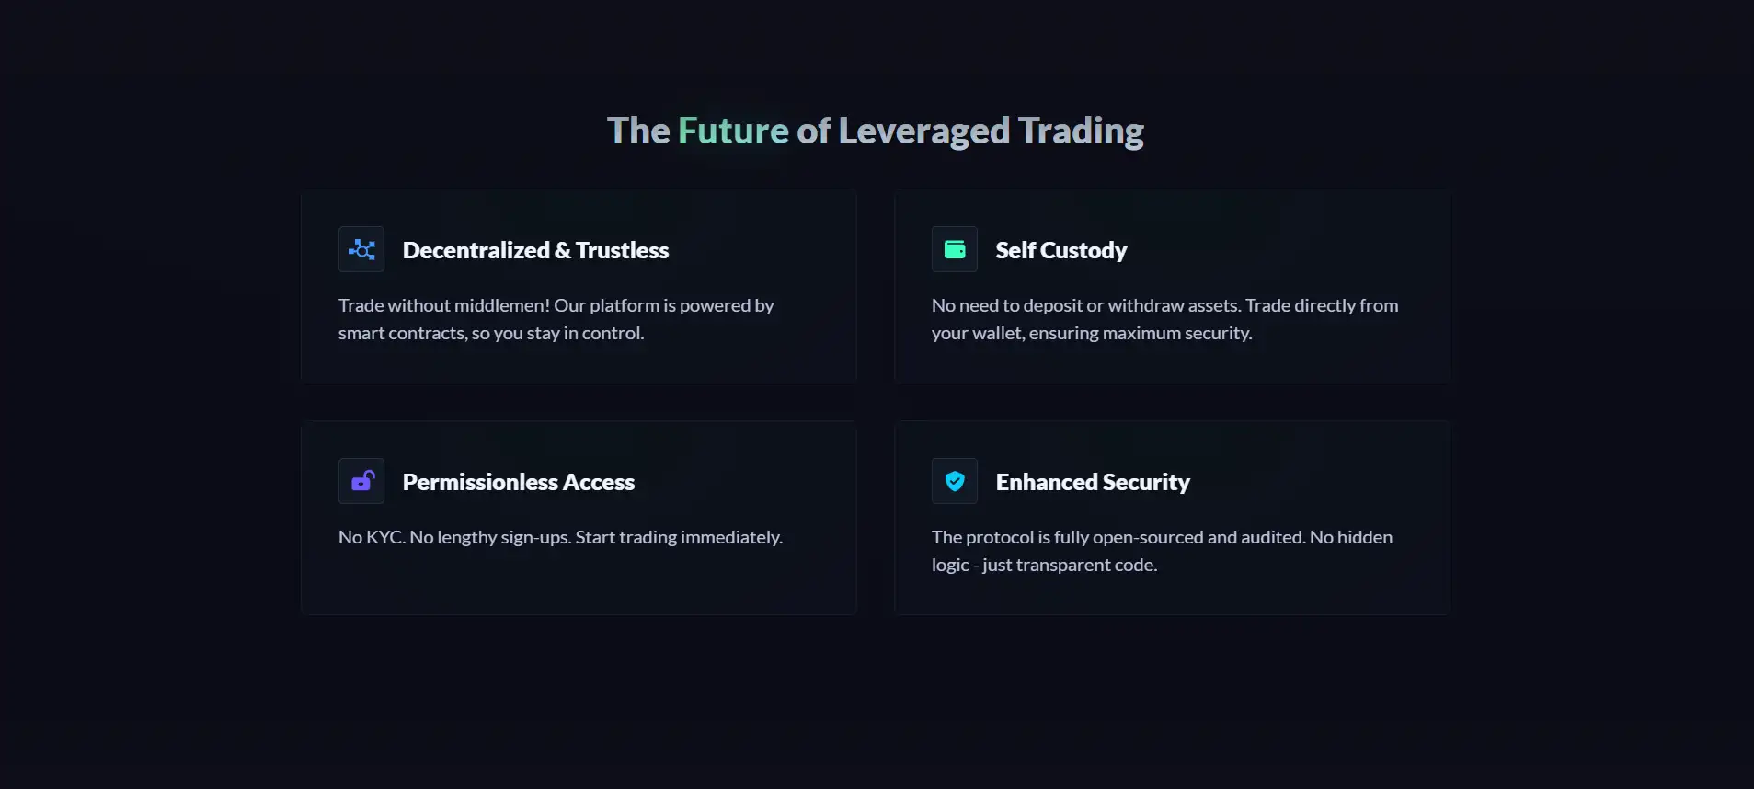Click the blue shield checkmark icon
This screenshot has height=789, width=1754.
955,481
